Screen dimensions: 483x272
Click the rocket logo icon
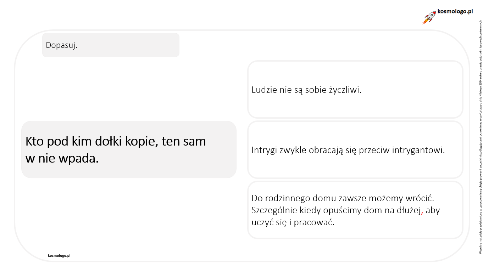429,17
